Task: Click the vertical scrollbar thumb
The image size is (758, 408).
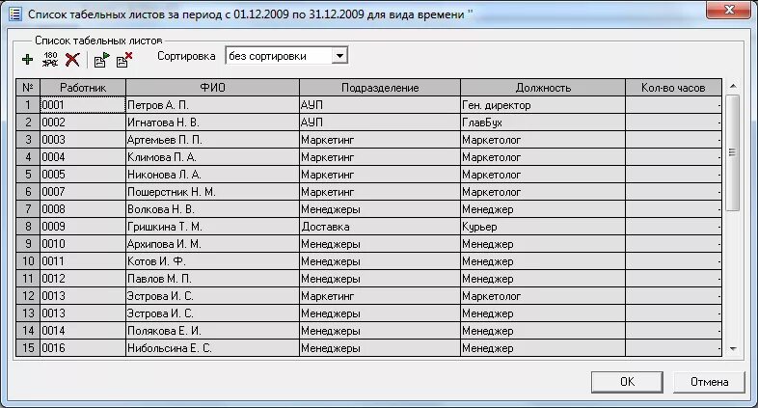Action: 733,152
